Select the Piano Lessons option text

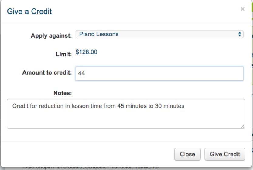[99, 34]
